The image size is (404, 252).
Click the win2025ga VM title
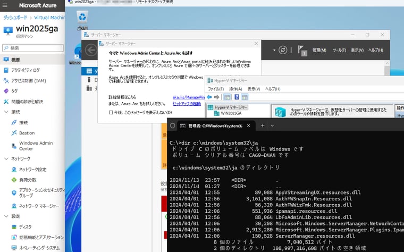coord(37,29)
